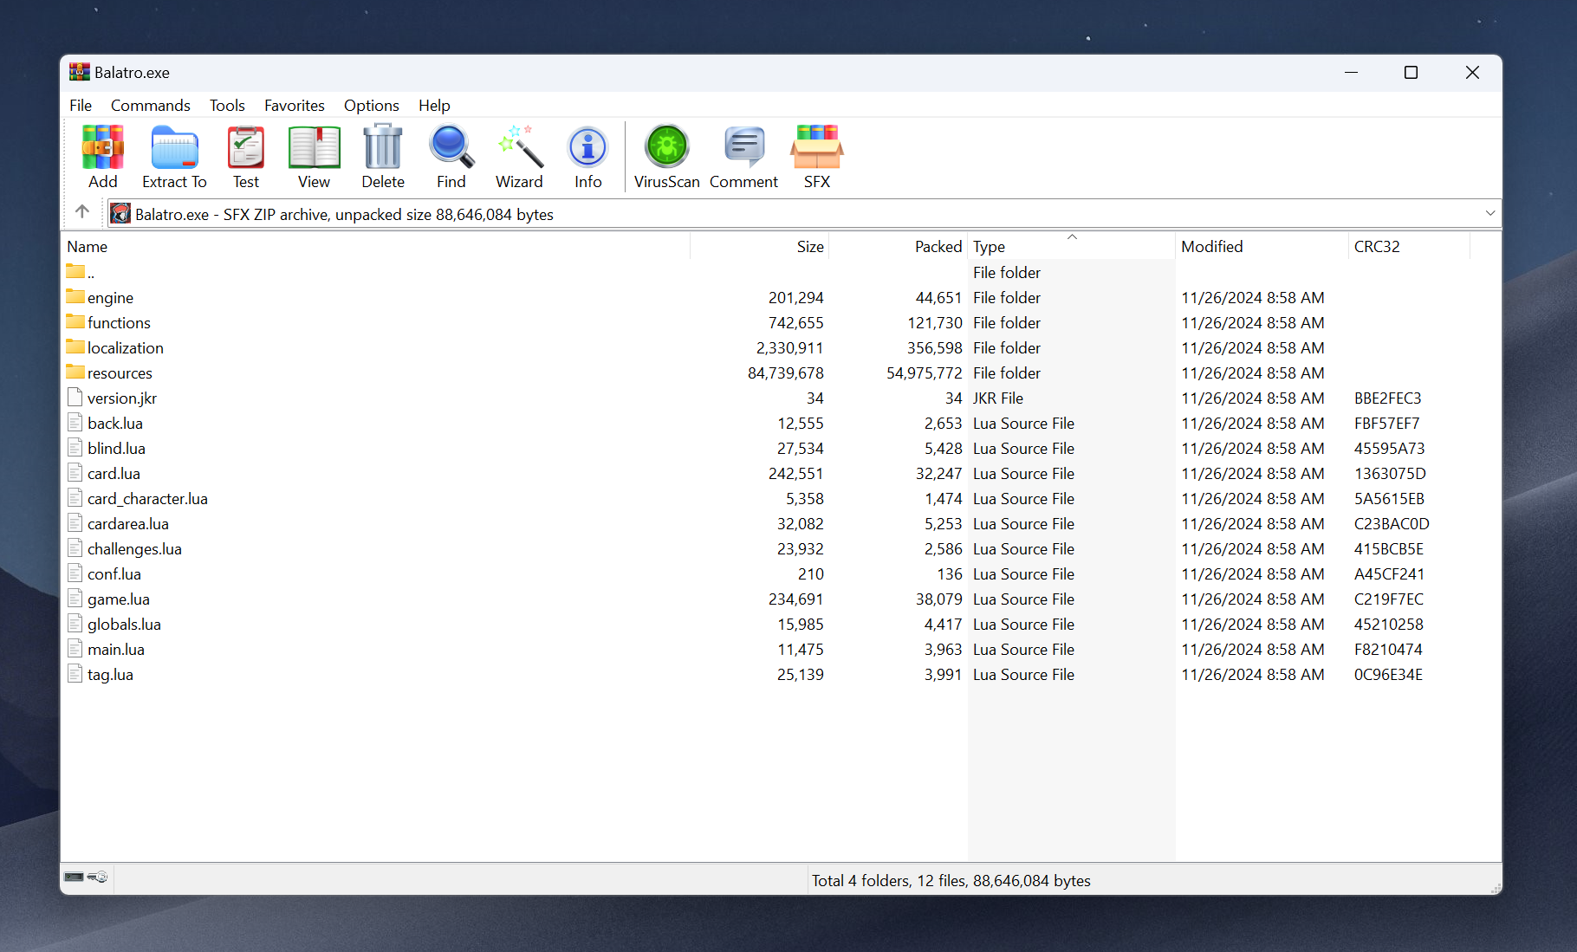Click the blind.lua file icon
The width and height of the screenshot is (1577, 952).
click(x=75, y=448)
